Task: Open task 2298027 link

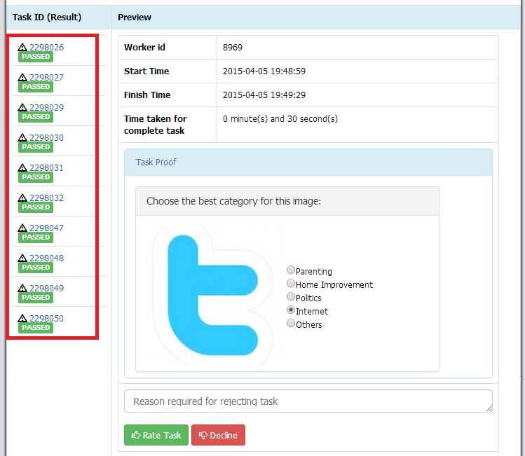Action: click(x=46, y=78)
